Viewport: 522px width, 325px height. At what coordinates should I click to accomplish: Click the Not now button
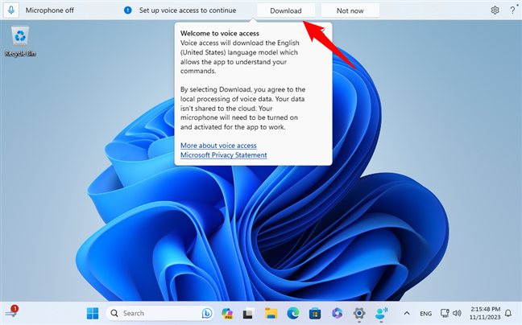pyautogui.click(x=350, y=10)
